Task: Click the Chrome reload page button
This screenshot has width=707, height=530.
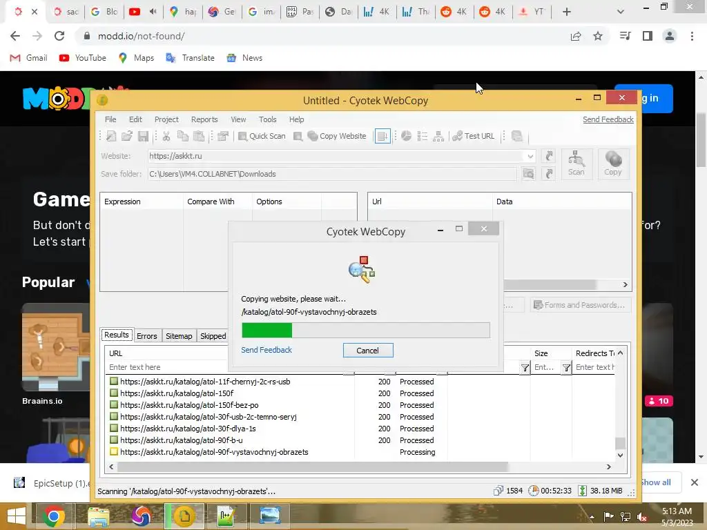Action: (59, 36)
